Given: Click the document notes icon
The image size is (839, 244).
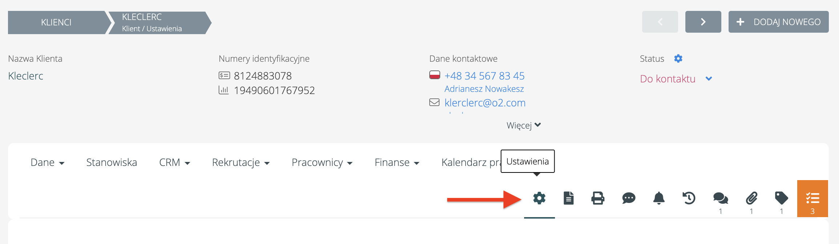Looking at the screenshot, I should click(x=568, y=198).
